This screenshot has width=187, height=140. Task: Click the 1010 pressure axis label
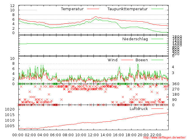(10, 120)
